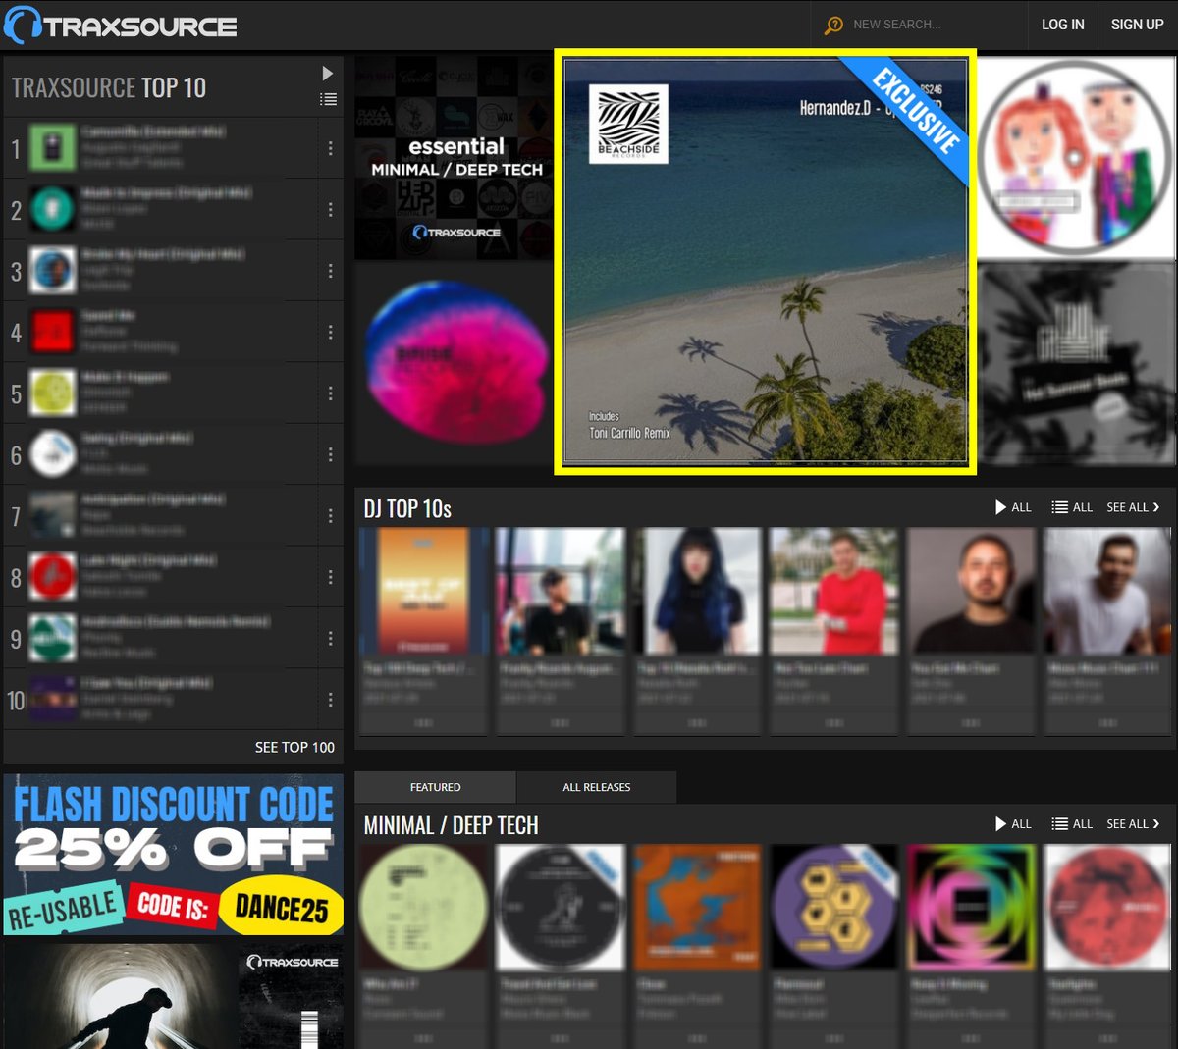1178x1049 pixels.
Task: Open the Beachside Records Hernandez.D exclusive release
Action: [x=765, y=262]
